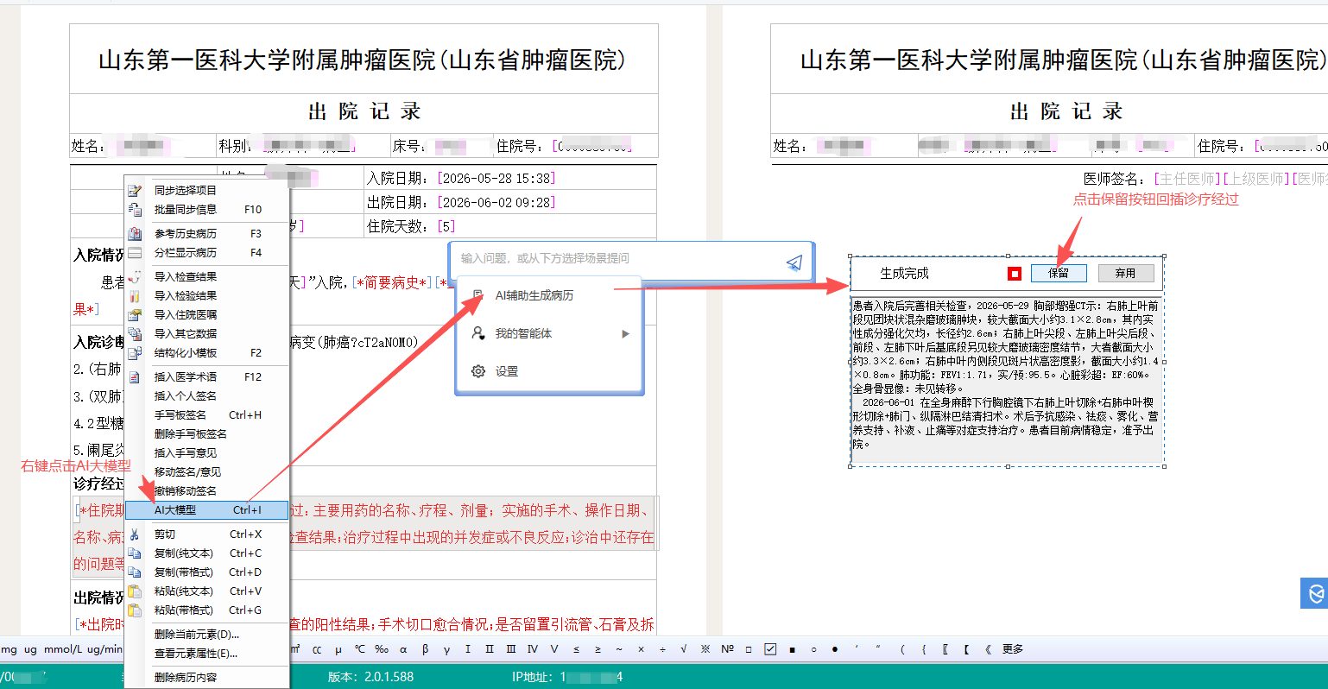Select 导入其它数据 icon entry
Viewport: 1328px width, 689px height.
click(x=135, y=333)
